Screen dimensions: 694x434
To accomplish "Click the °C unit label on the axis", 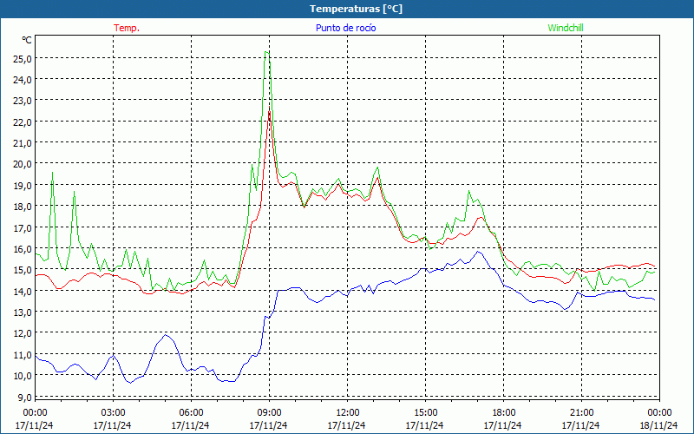I will (x=27, y=40).
